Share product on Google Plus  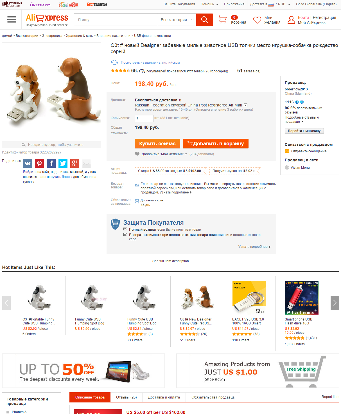pyautogui.click(x=75, y=163)
